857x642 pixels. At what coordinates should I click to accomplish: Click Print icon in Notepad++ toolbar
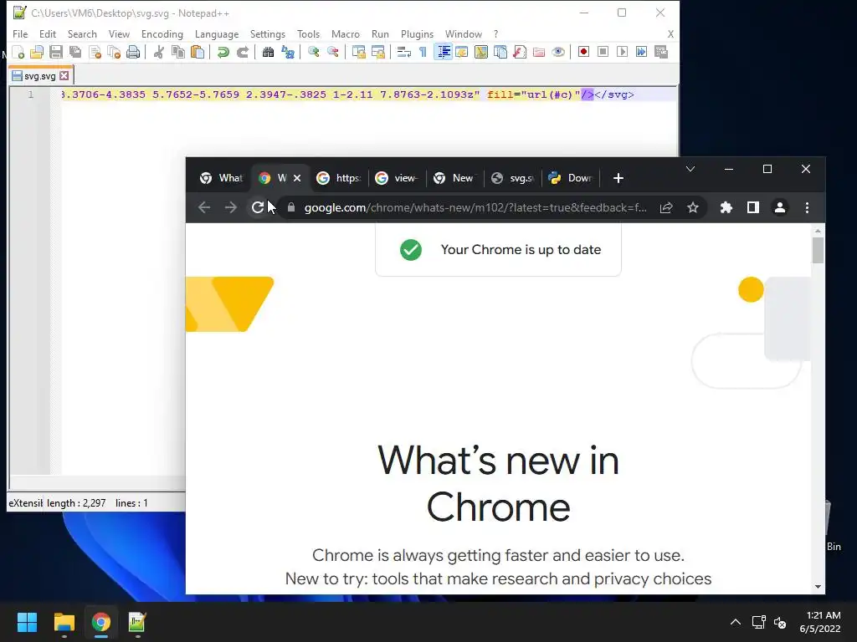tap(133, 52)
